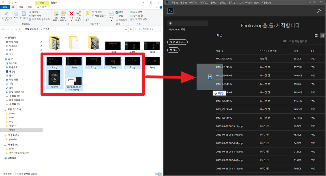Open Photoshop 레이어(L) menu

pos(204,3)
